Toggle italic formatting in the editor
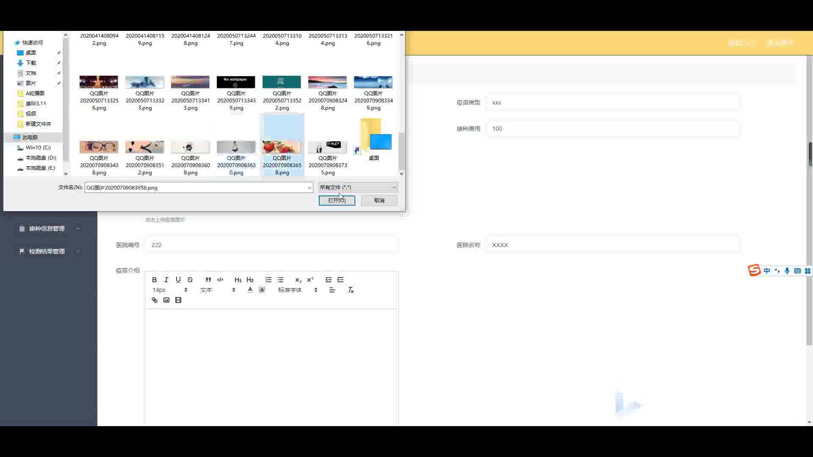The width and height of the screenshot is (813, 457). click(x=166, y=280)
